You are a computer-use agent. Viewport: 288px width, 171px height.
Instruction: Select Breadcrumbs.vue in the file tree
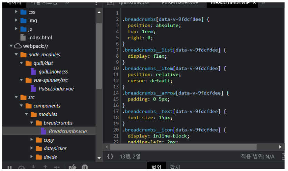click(68, 132)
